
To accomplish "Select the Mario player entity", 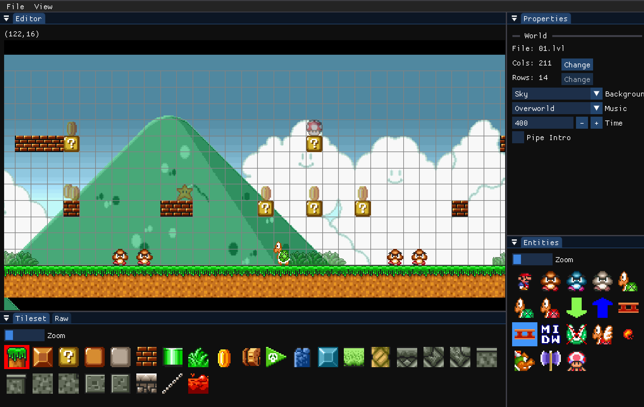I will click(x=524, y=281).
